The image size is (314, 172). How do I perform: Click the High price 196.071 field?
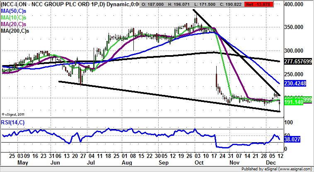(181, 3)
